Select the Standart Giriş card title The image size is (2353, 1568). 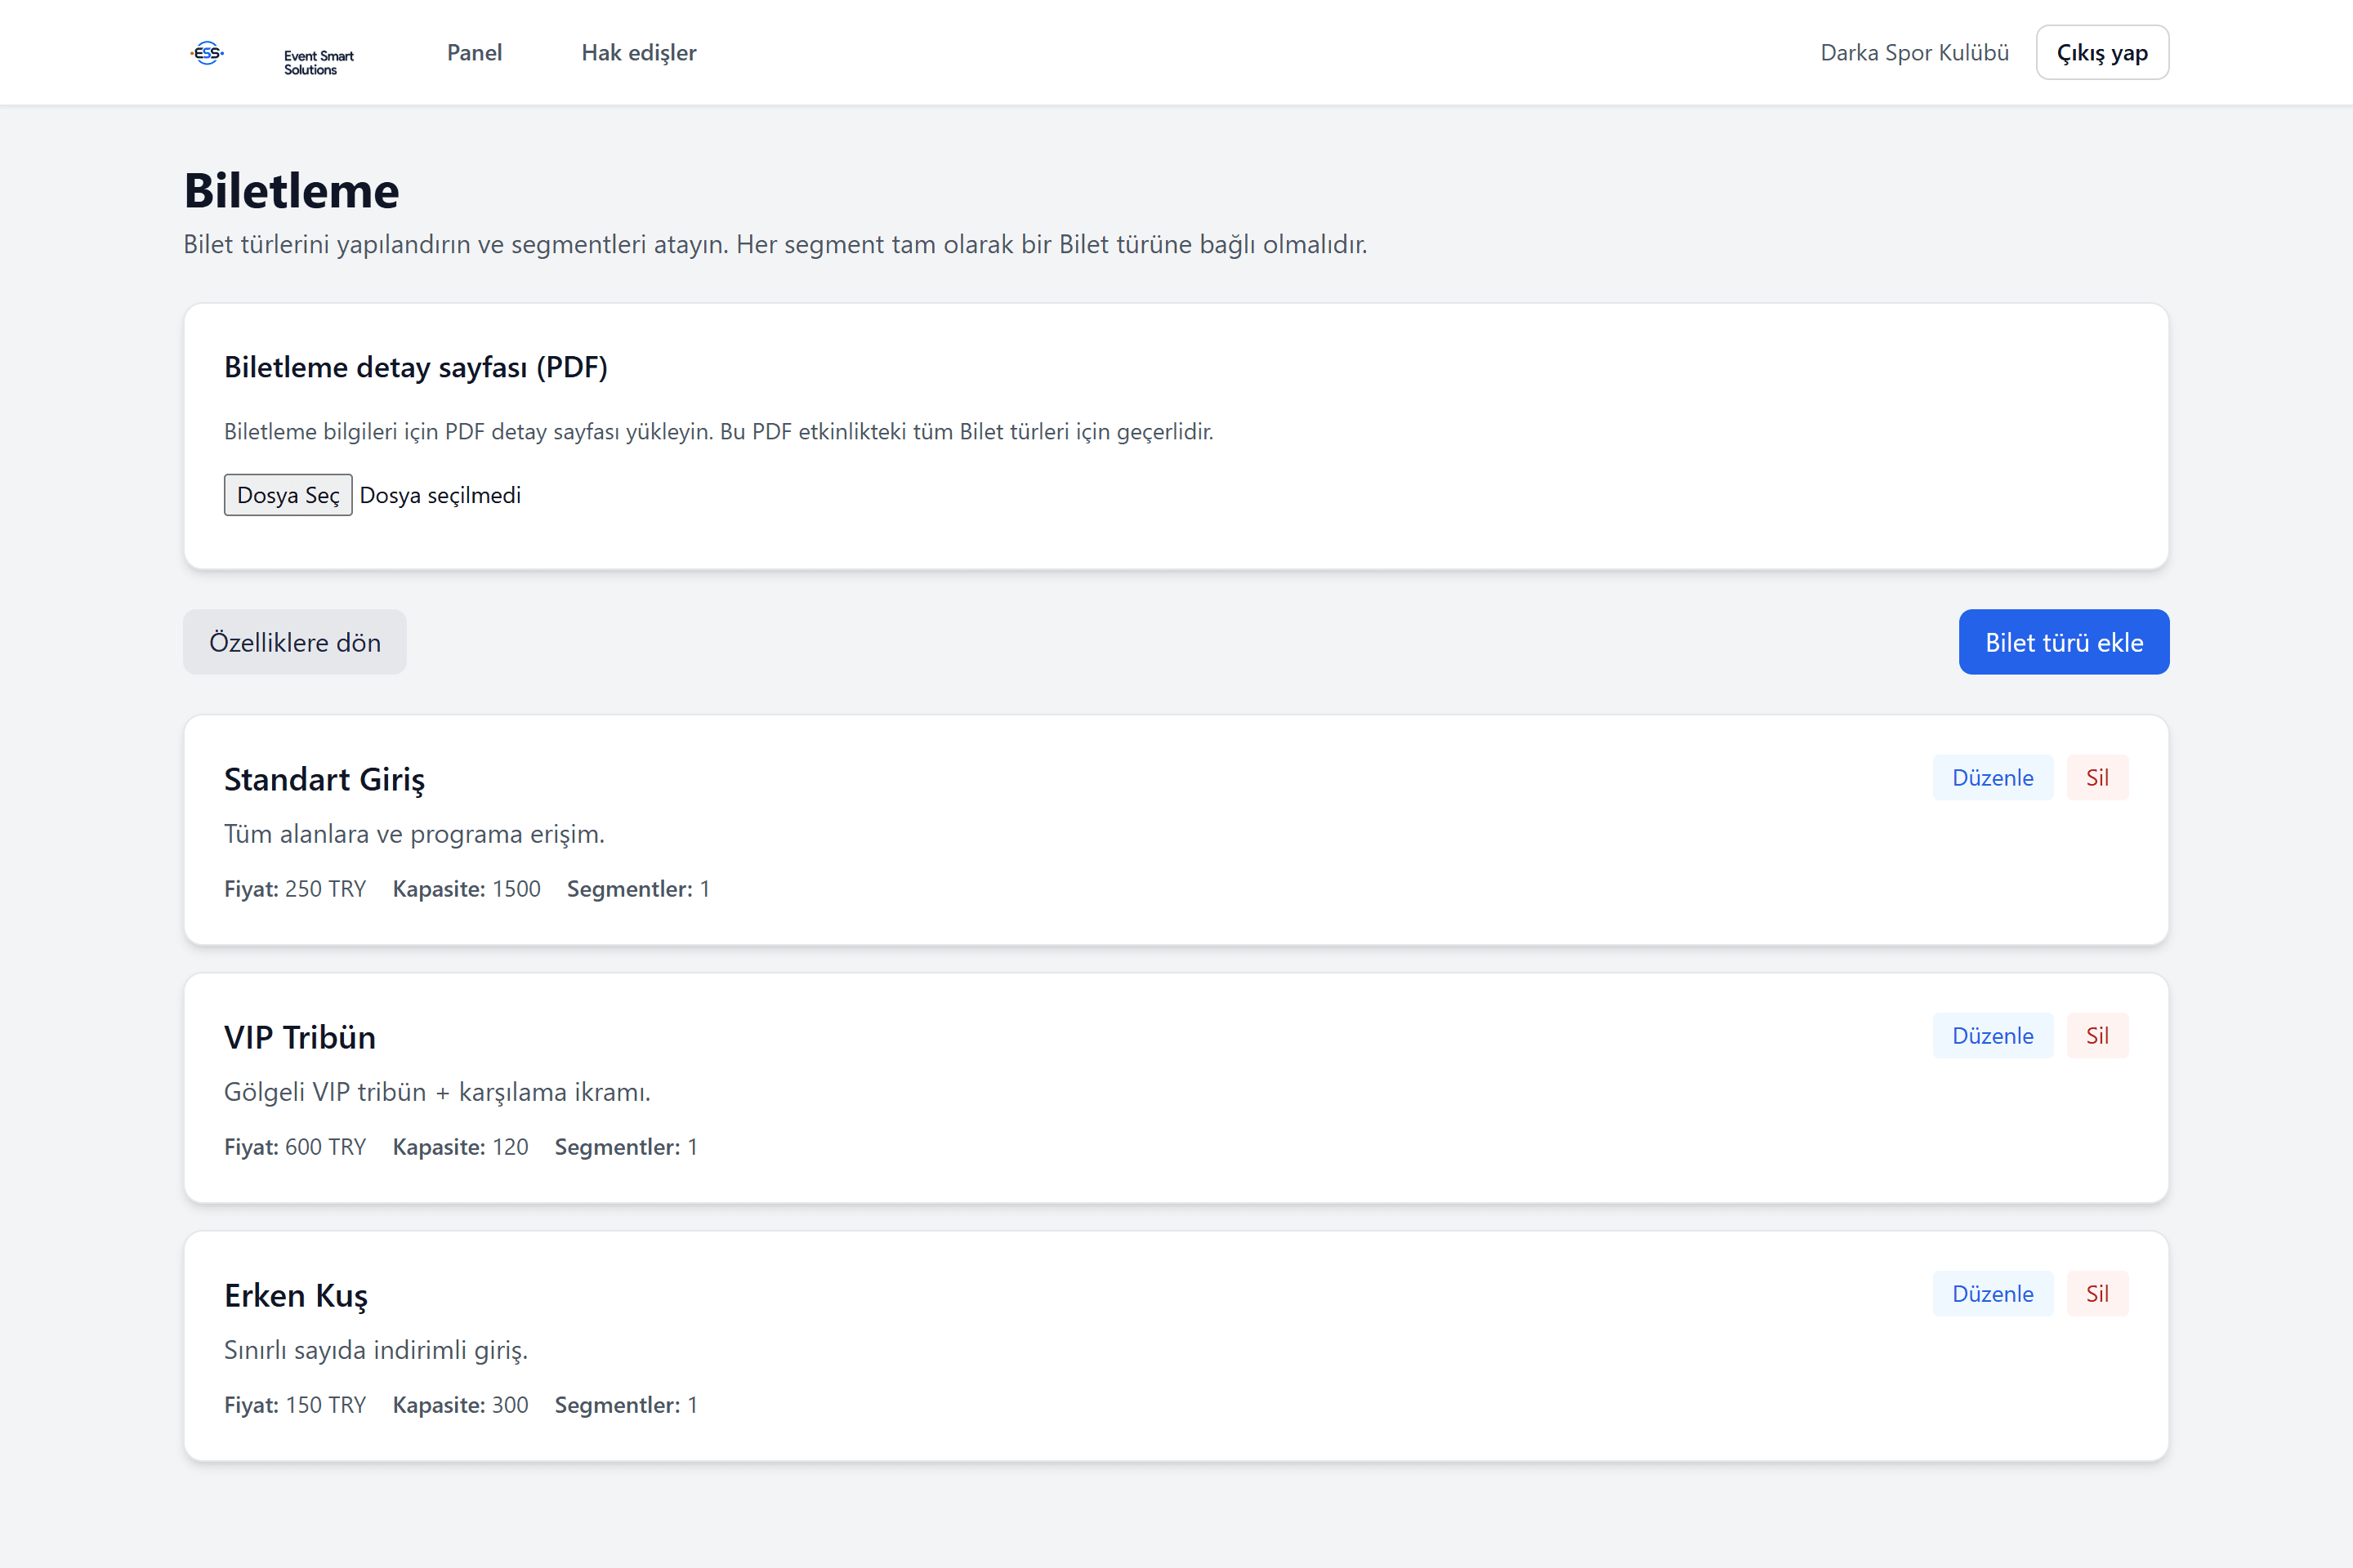[x=324, y=779]
